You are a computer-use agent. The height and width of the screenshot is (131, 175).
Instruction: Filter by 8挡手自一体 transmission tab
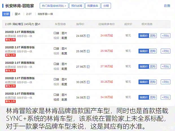point(45,14)
